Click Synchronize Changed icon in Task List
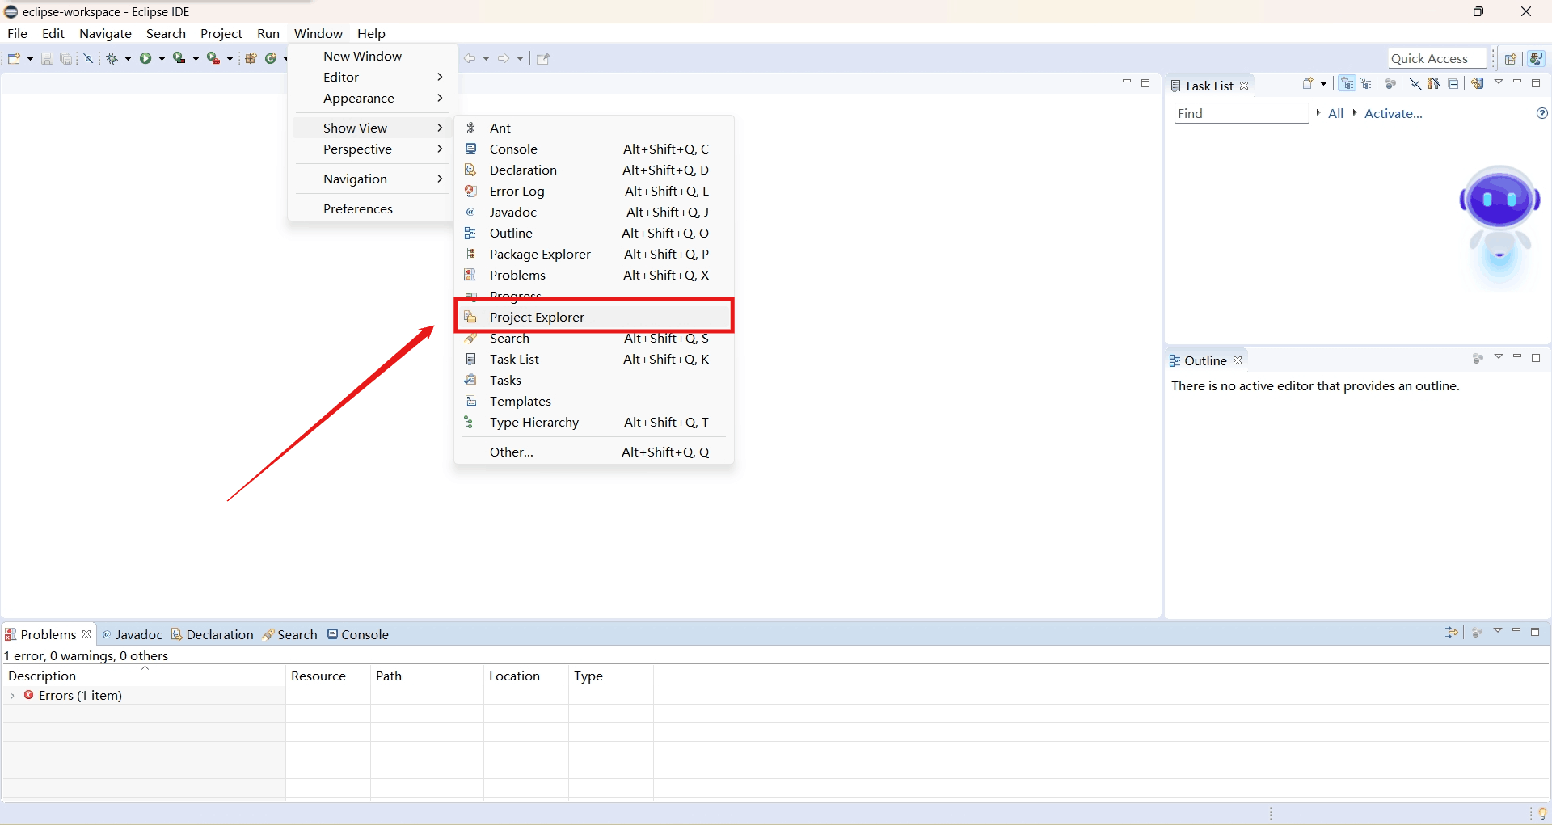Image resolution: width=1552 pixels, height=825 pixels. pyautogui.click(x=1478, y=83)
